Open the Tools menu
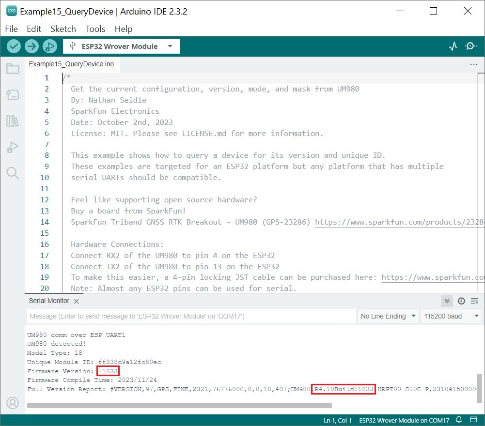 pyautogui.click(x=95, y=29)
